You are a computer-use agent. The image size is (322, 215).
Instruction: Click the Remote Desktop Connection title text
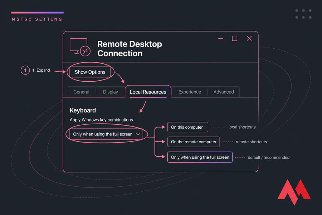130,49
